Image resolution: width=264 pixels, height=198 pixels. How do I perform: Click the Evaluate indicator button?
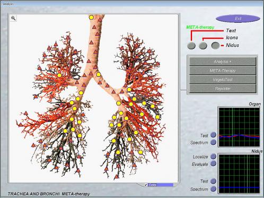(213, 163)
